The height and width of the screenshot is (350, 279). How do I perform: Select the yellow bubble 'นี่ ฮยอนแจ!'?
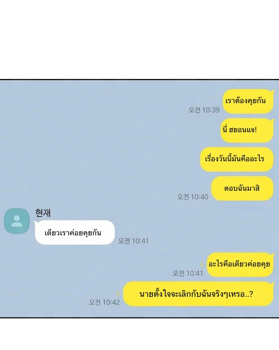point(247,130)
